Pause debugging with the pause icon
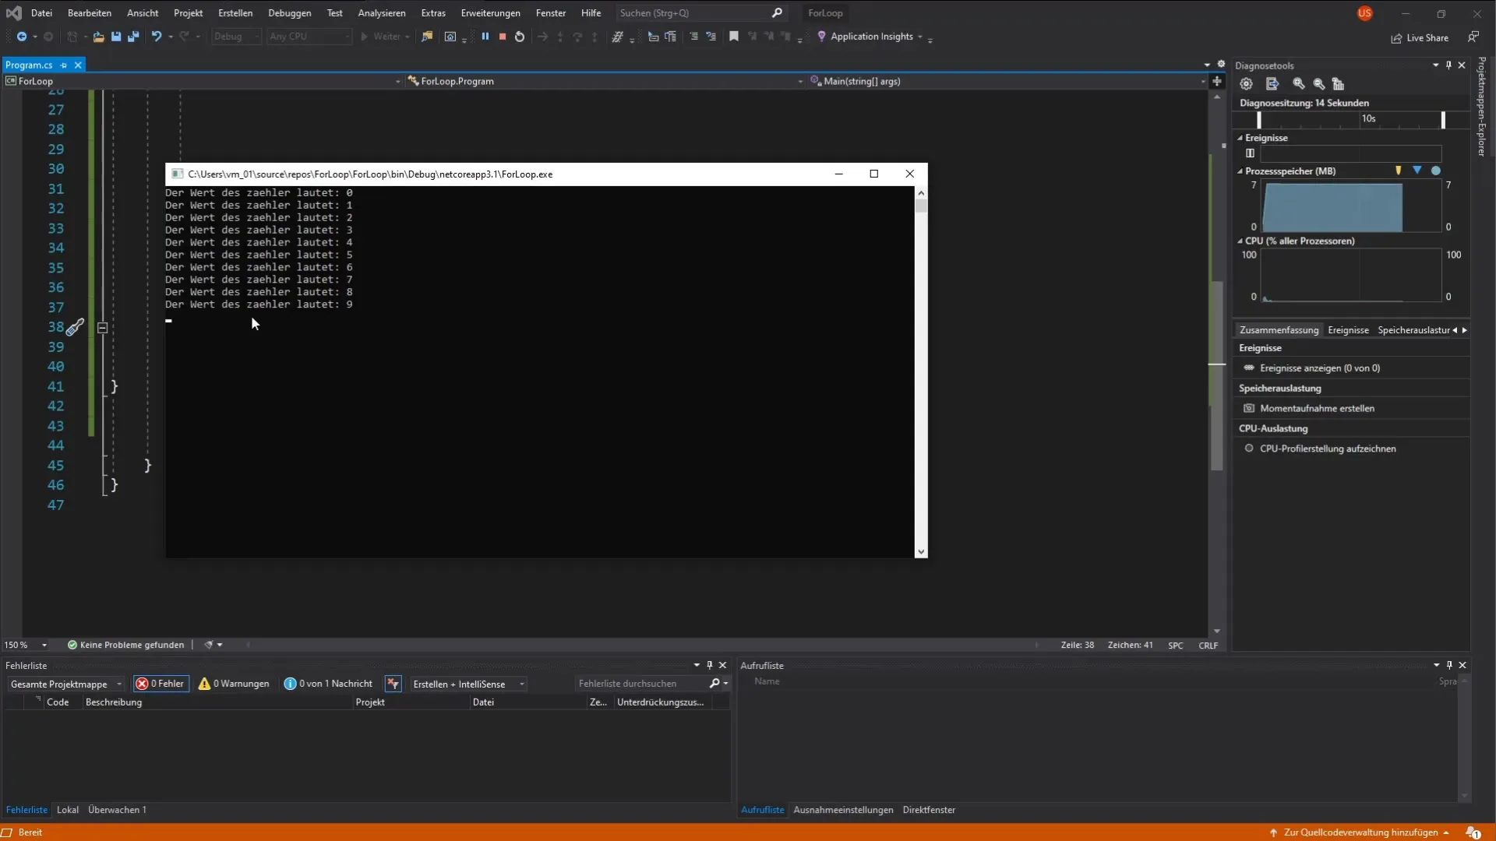 (485, 37)
